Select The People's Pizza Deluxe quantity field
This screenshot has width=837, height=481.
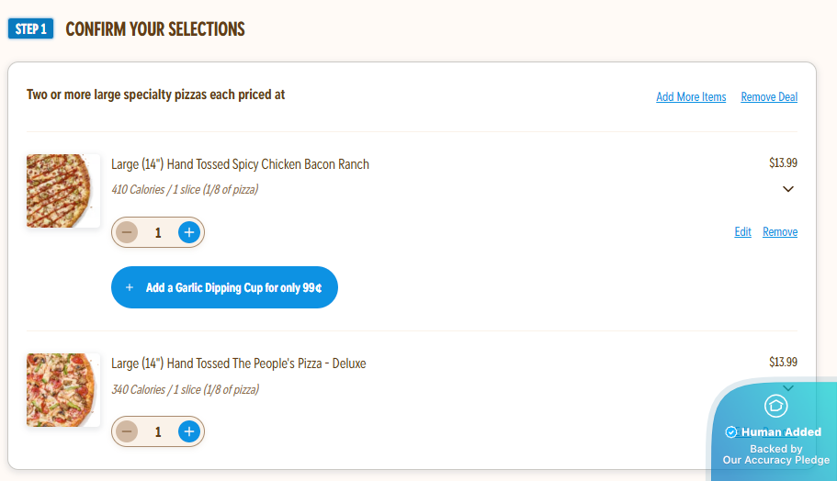click(x=158, y=431)
